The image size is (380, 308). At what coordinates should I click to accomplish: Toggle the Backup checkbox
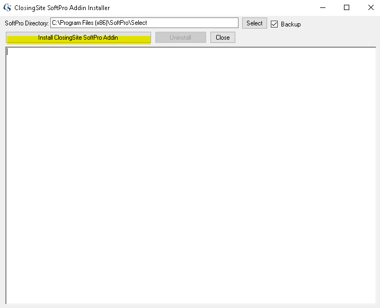coord(274,24)
